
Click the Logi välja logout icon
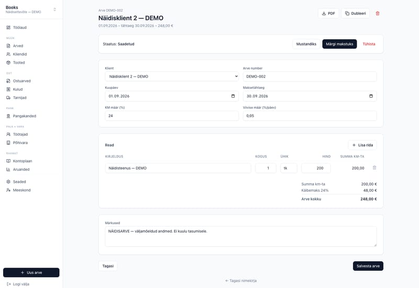[9, 284]
